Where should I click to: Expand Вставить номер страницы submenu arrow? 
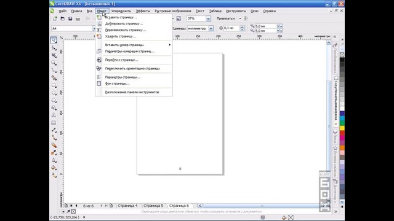pos(170,45)
